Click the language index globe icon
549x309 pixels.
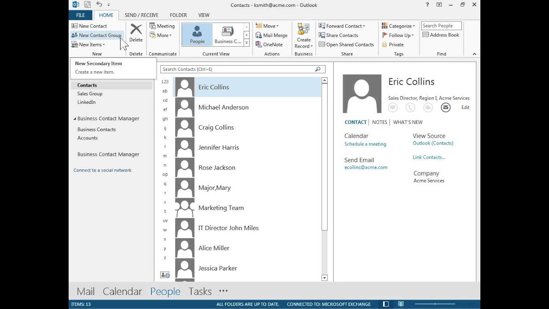click(165, 275)
